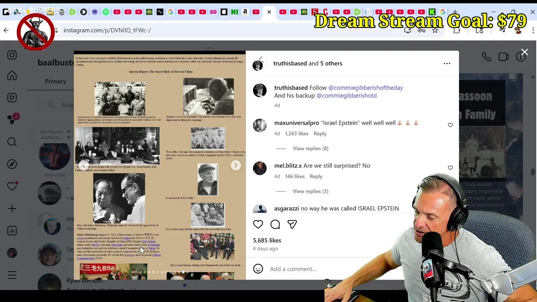Switch to the Amazon browser tab

(x=245, y=12)
